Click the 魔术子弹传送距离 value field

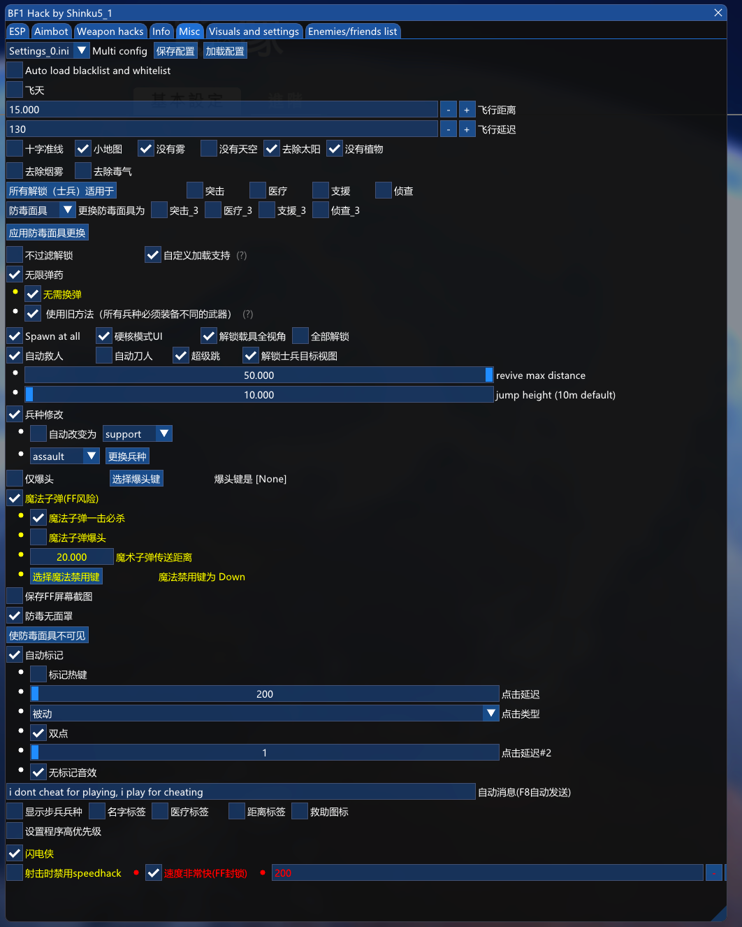72,557
